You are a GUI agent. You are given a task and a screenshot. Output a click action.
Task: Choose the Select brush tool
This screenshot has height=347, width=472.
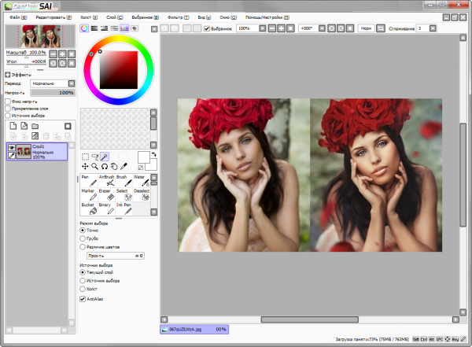click(x=124, y=194)
